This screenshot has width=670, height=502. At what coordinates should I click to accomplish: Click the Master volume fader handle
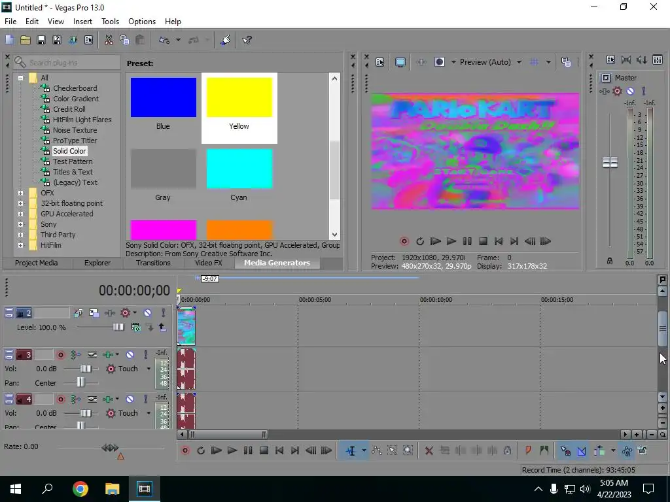[x=610, y=163]
